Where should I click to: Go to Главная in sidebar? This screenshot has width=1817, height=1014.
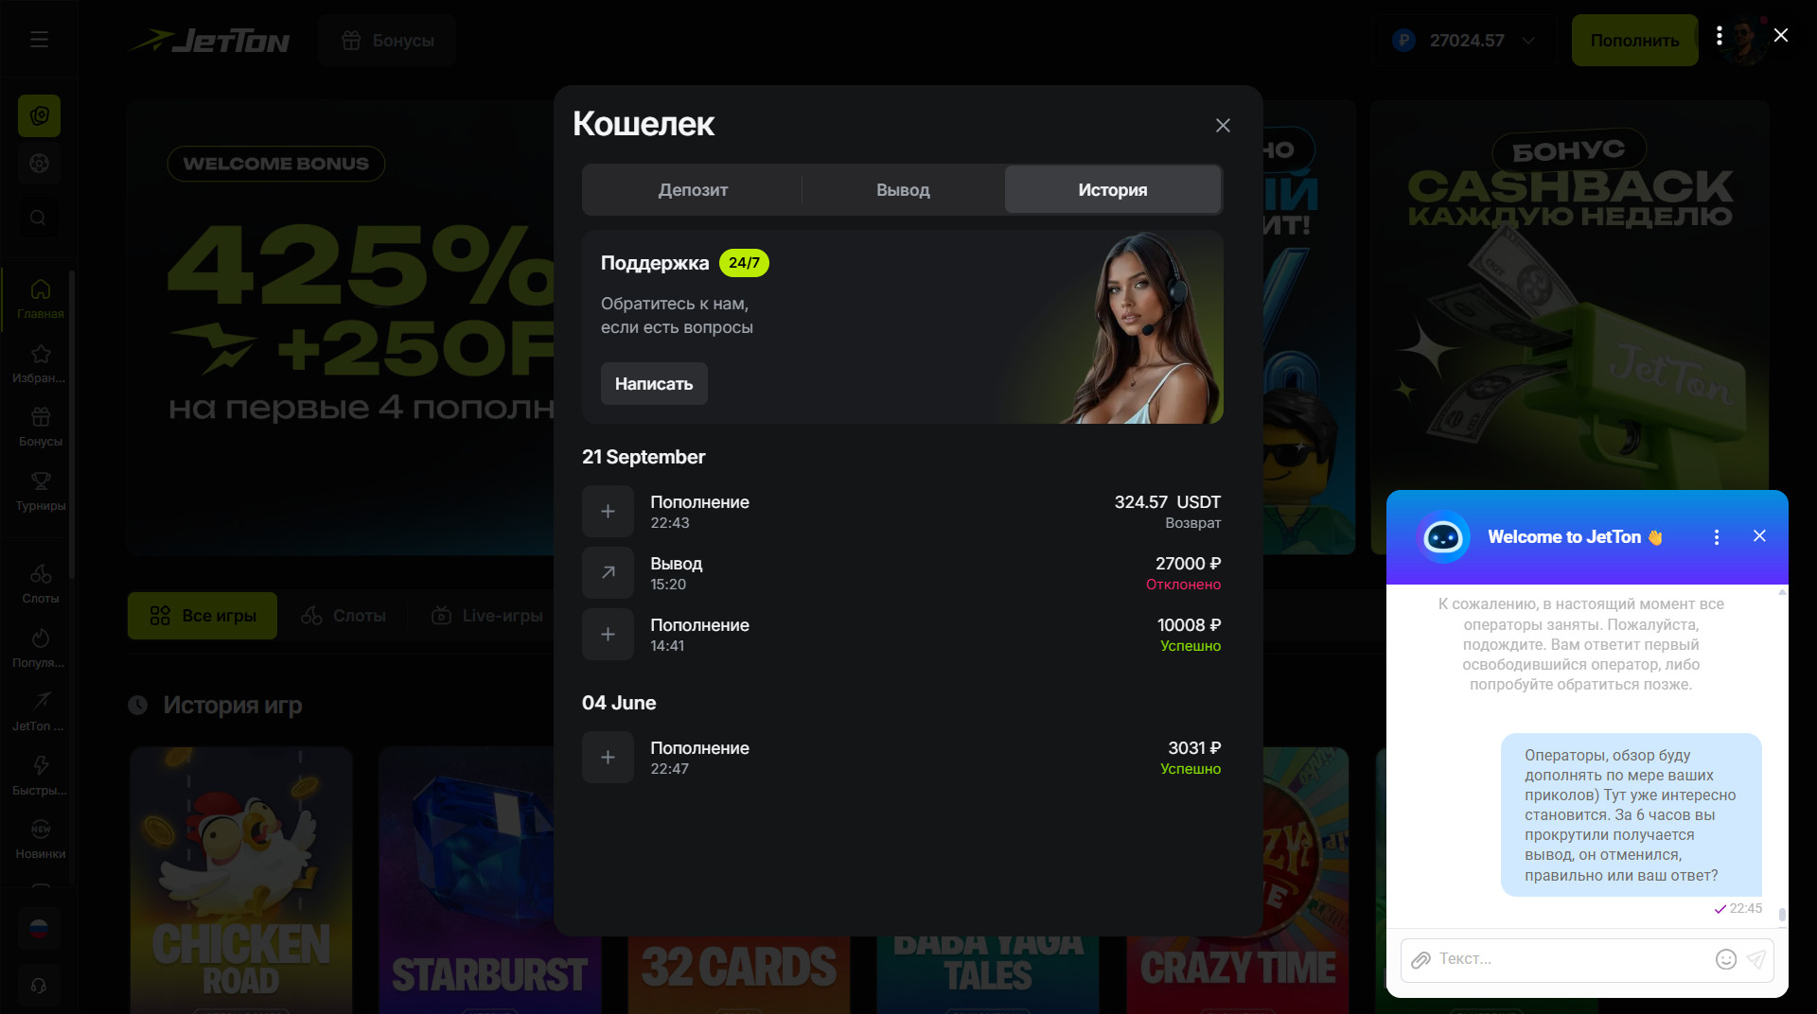pos(40,299)
